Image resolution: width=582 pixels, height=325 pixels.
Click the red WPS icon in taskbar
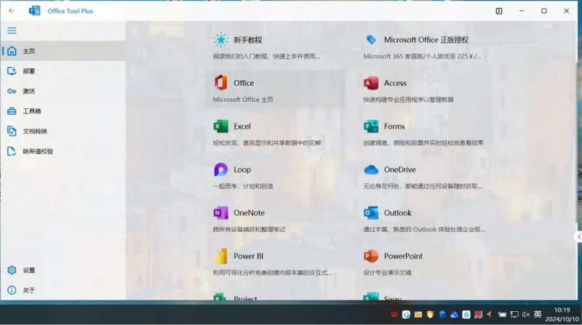(x=394, y=315)
